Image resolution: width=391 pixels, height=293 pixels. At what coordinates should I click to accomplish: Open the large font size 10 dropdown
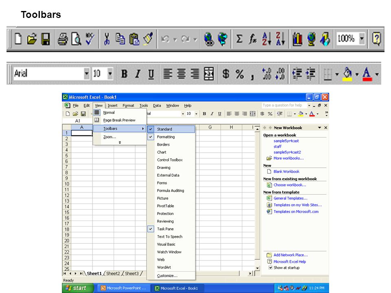point(110,74)
